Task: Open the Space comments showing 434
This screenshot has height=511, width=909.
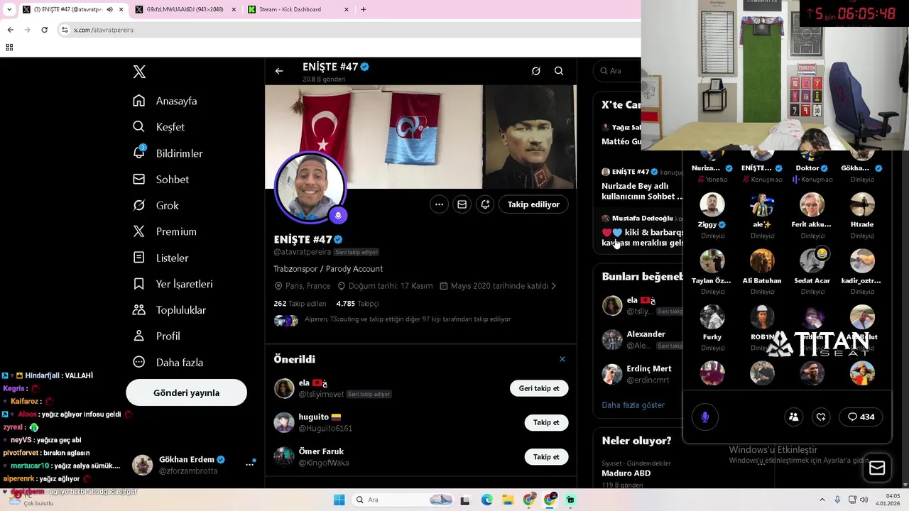Action: pyautogui.click(x=861, y=417)
